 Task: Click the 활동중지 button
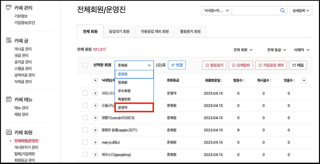[214, 65]
